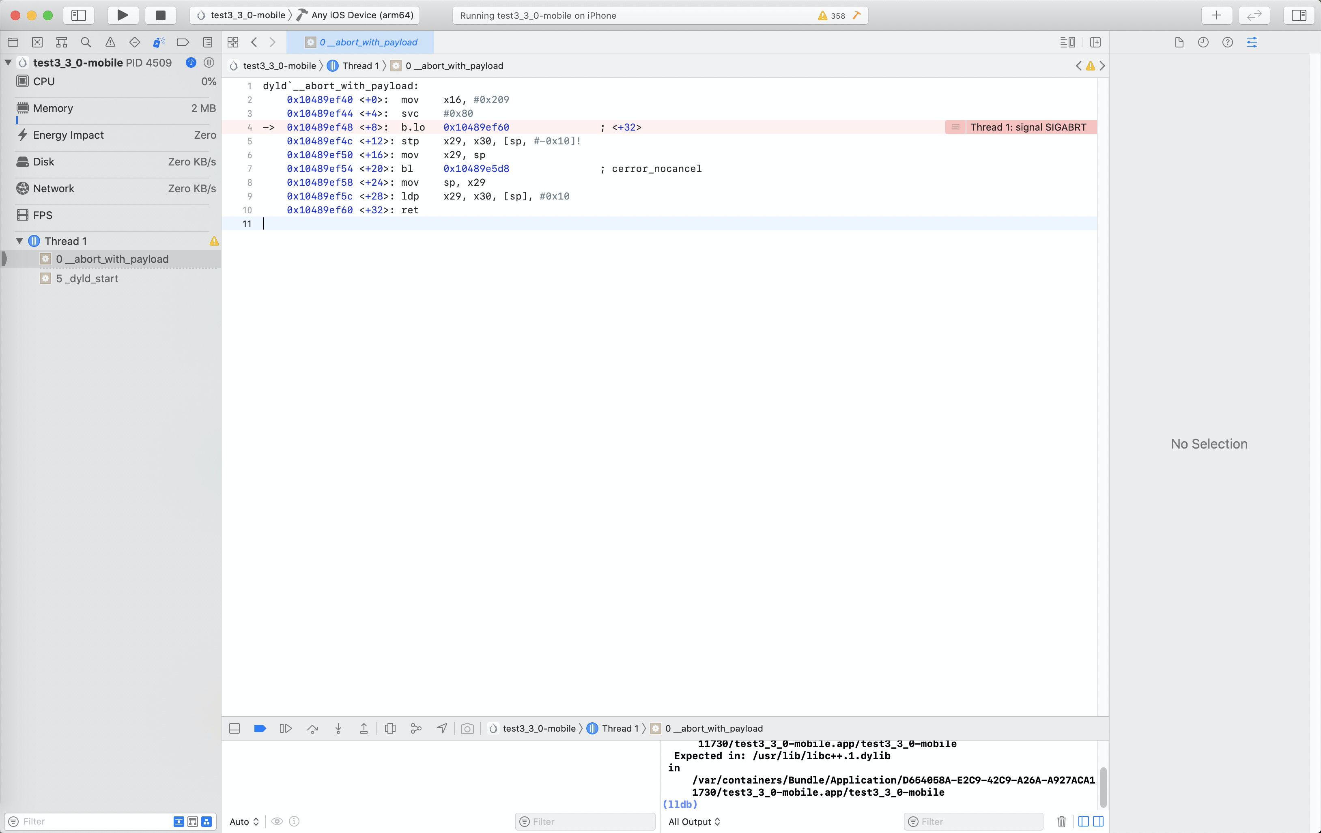Click the Step Out debug icon
The width and height of the screenshot is (1321, 833).
pos(364,728)
